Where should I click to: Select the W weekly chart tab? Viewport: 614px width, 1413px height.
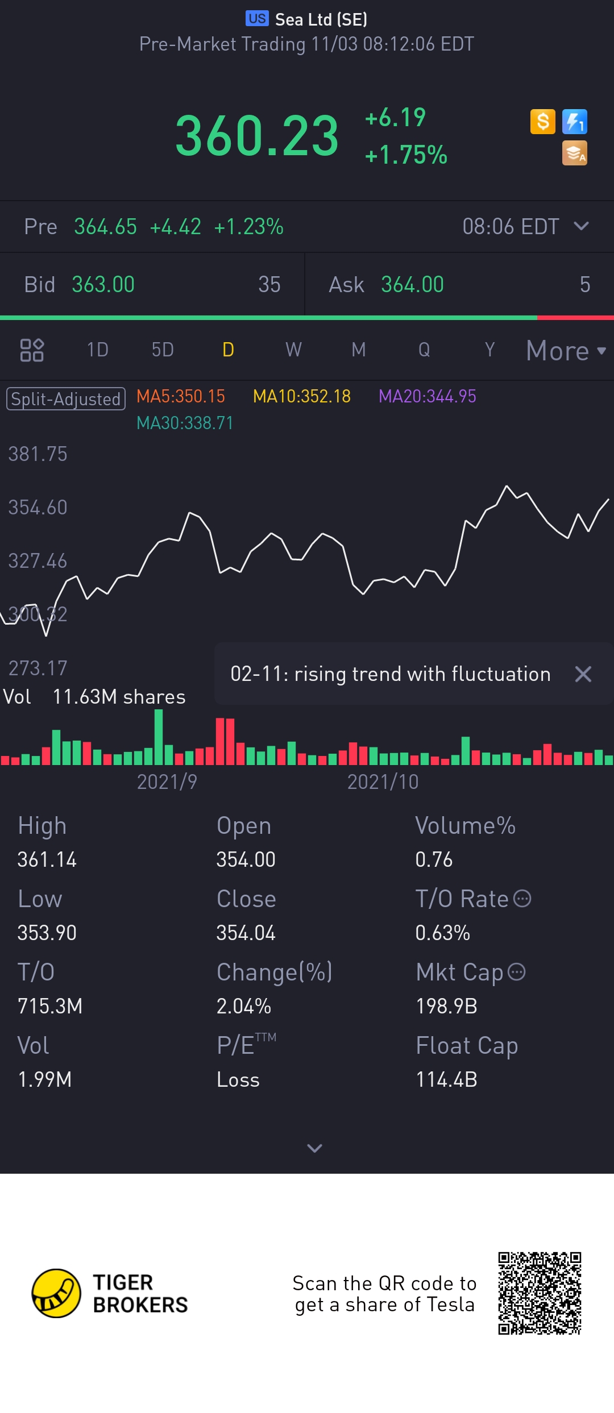(293, 350)
